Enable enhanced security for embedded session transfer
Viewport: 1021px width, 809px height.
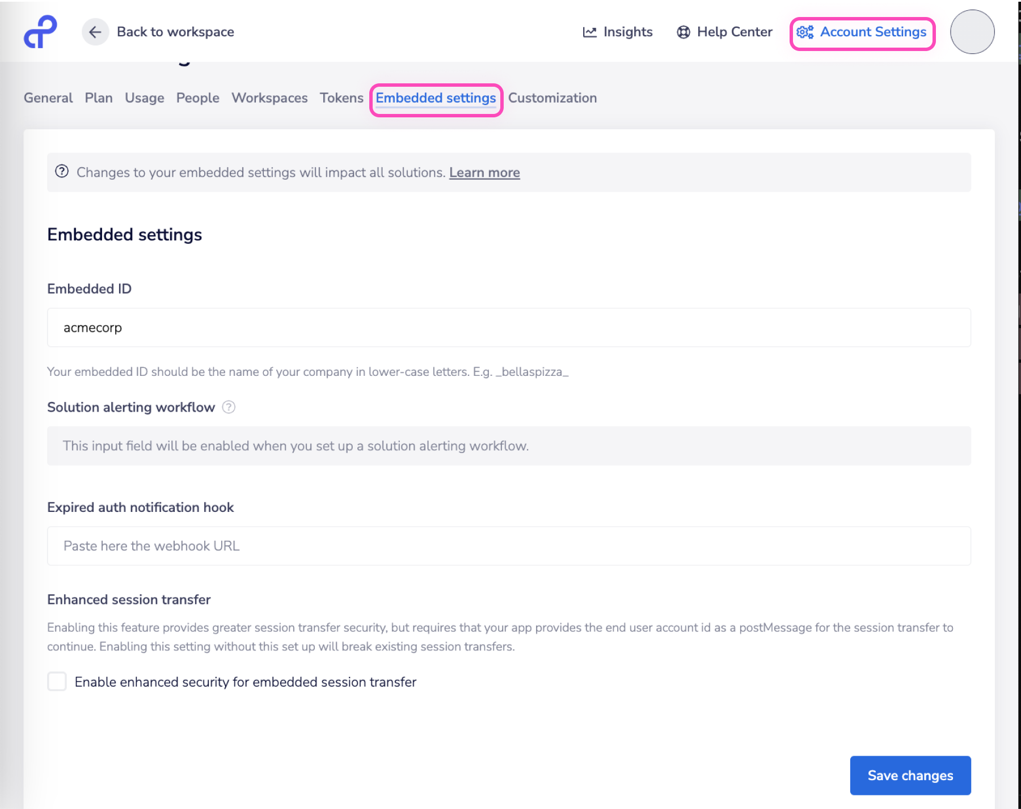pyautogui.click(x=57, y=681)
